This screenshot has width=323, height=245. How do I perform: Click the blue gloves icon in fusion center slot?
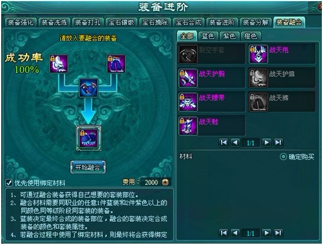point(89,88)
